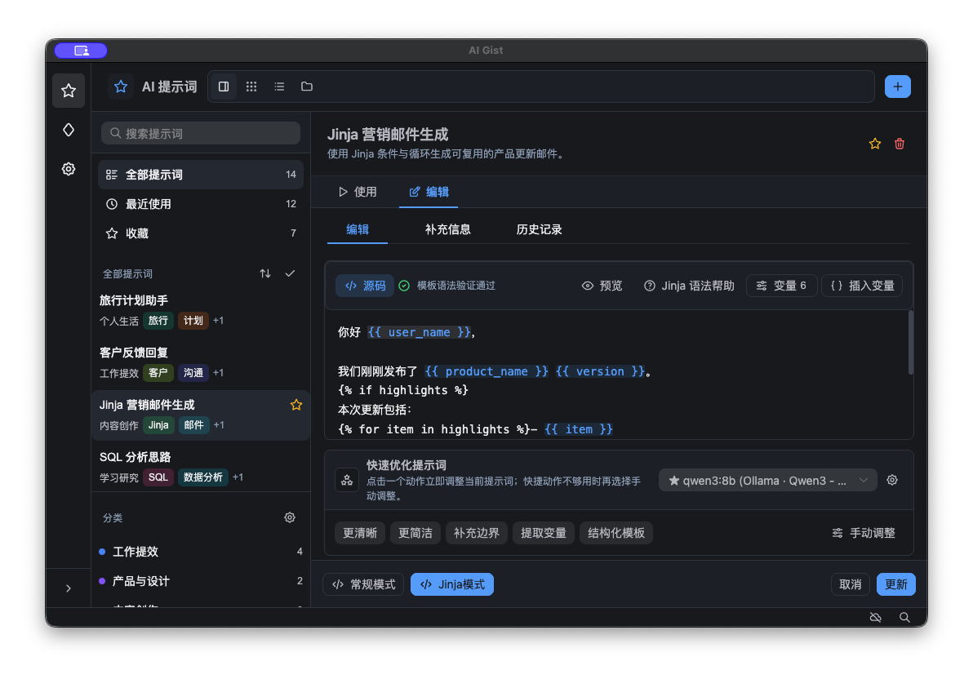Select 全部提示词 filter
973x679 pixels.
tap(201, 175)
